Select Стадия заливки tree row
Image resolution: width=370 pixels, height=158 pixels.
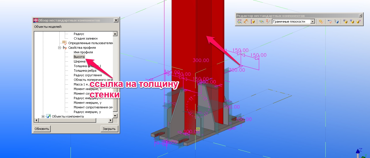click(x=86, y=38)
